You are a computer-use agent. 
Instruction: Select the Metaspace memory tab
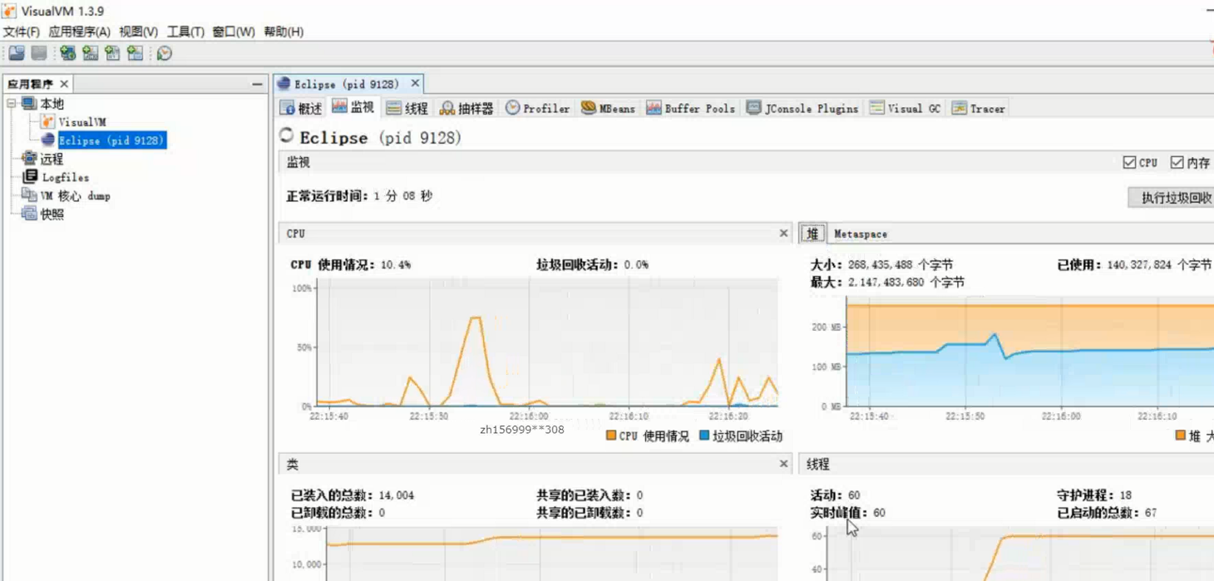[x=861, y=234]
